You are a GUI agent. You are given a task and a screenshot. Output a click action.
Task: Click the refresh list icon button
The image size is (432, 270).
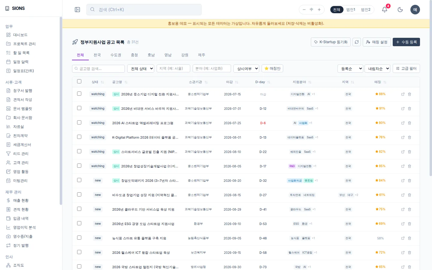pyautogui.click(x=357, y=42)
